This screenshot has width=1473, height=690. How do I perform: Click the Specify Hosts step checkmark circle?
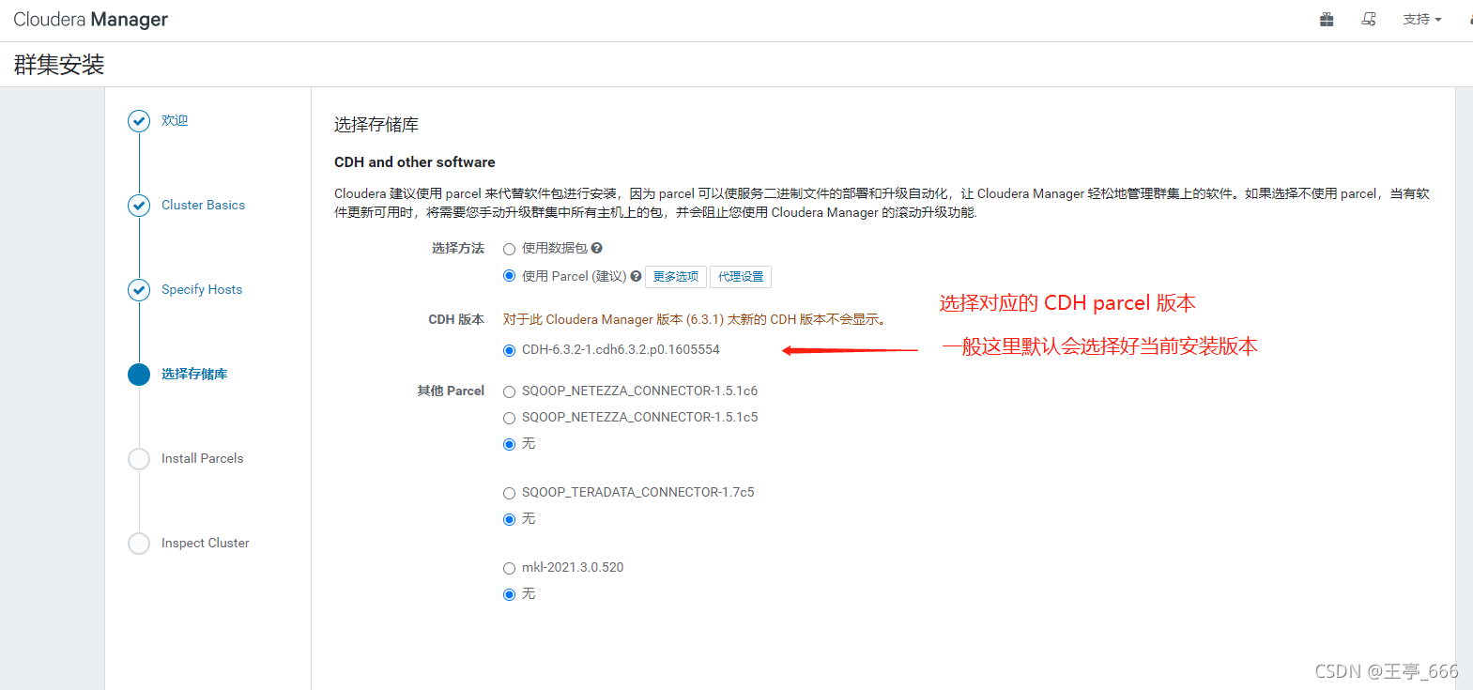tap(139, 290)
